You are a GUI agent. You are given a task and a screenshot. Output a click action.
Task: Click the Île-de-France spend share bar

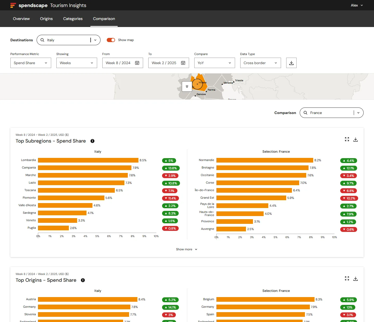tap(254, 190)
